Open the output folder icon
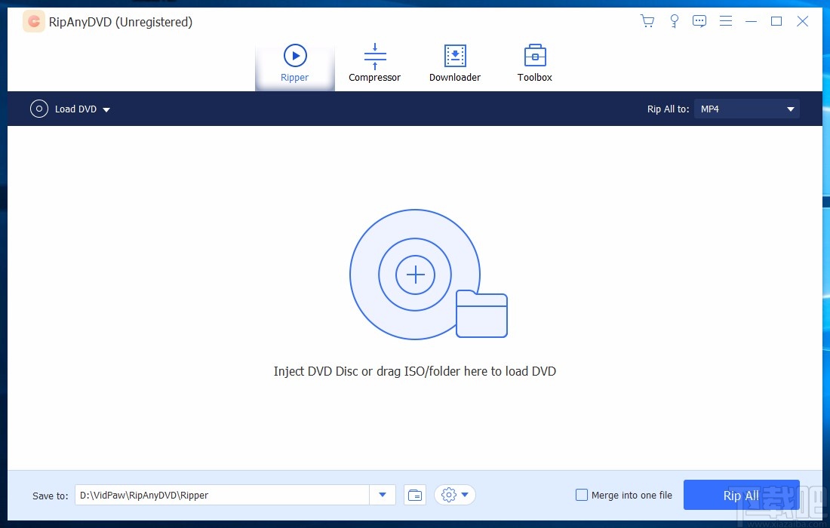 415,496
